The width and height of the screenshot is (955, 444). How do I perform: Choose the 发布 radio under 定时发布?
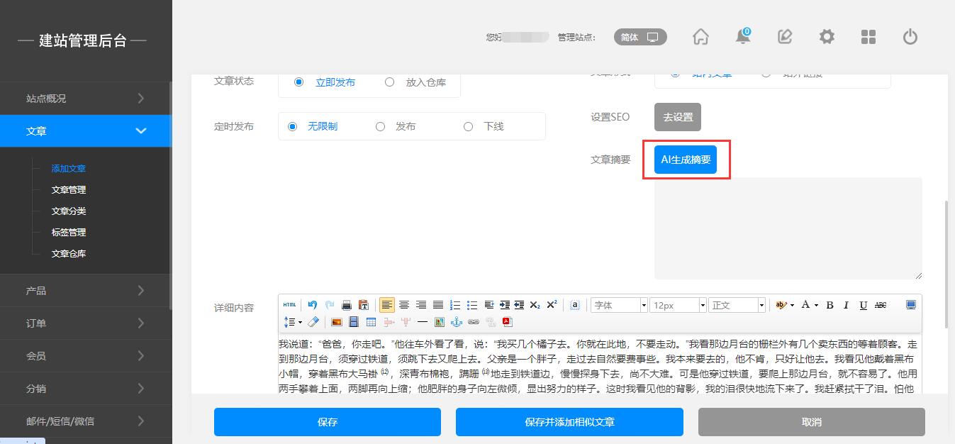(x=381, y=126)
